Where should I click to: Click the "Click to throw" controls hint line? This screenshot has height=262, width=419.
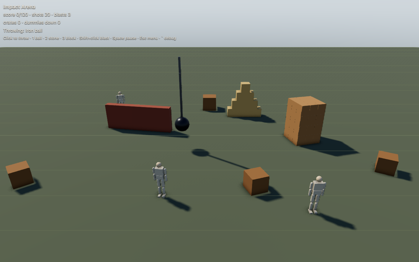(90, 38)
